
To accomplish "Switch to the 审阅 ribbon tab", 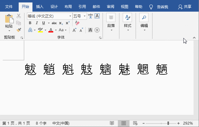I will [x=111, y=6].
